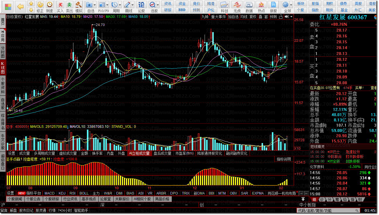Open the 换手率 turnover tab
The width and height of the screenshot is (379, 215).
point(97,153)
